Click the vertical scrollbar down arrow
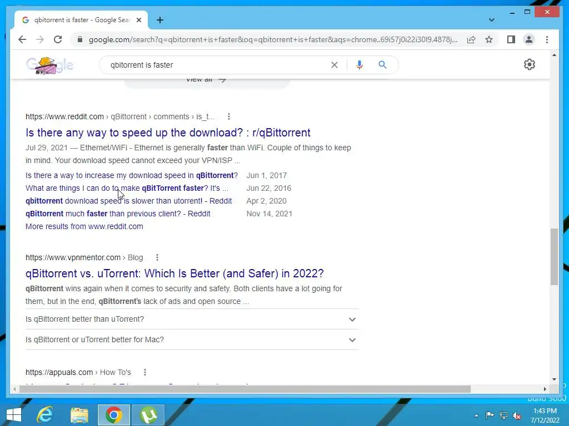 (x=554, y=379)
